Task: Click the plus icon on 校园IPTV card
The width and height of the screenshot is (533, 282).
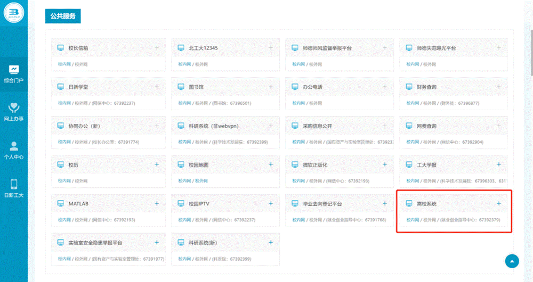Action: click(271, 203)
